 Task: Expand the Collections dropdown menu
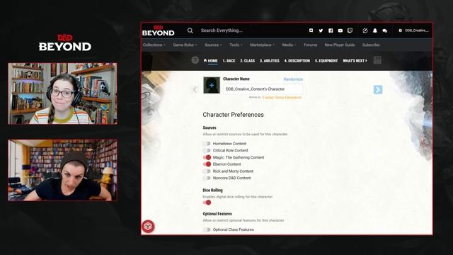pyautogui.click(x=154, y=45)
